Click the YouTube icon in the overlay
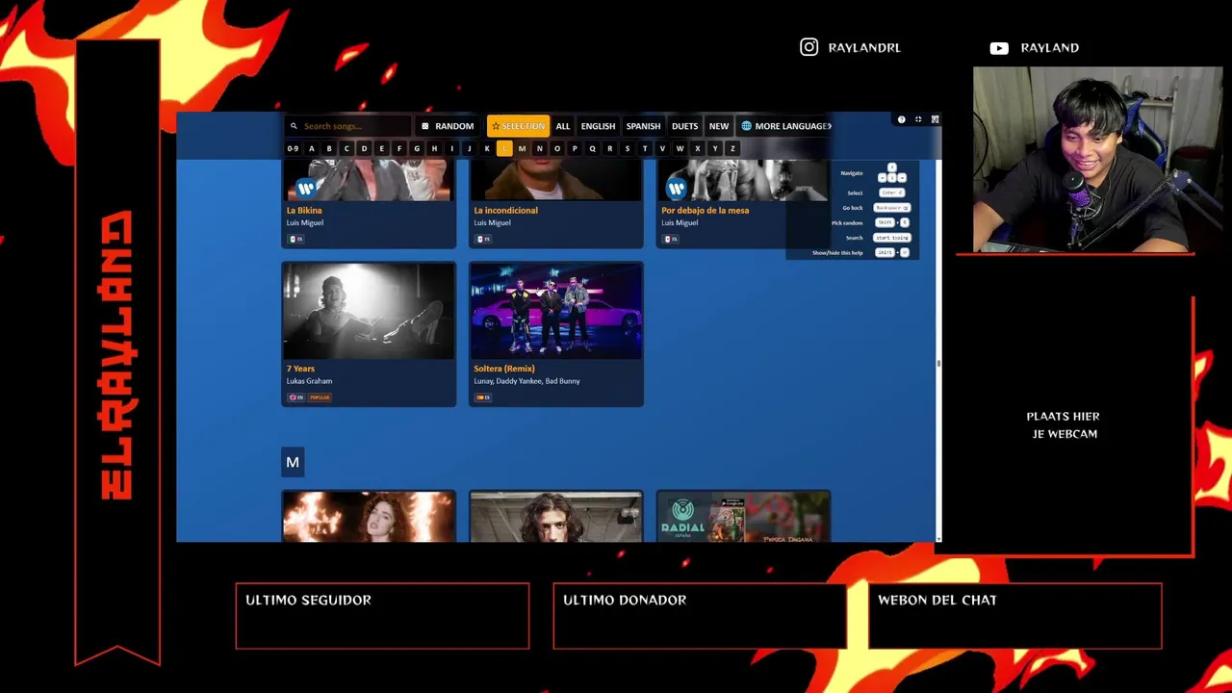The width and height of the screenshot is (1232, 693). tap(999, 48)
